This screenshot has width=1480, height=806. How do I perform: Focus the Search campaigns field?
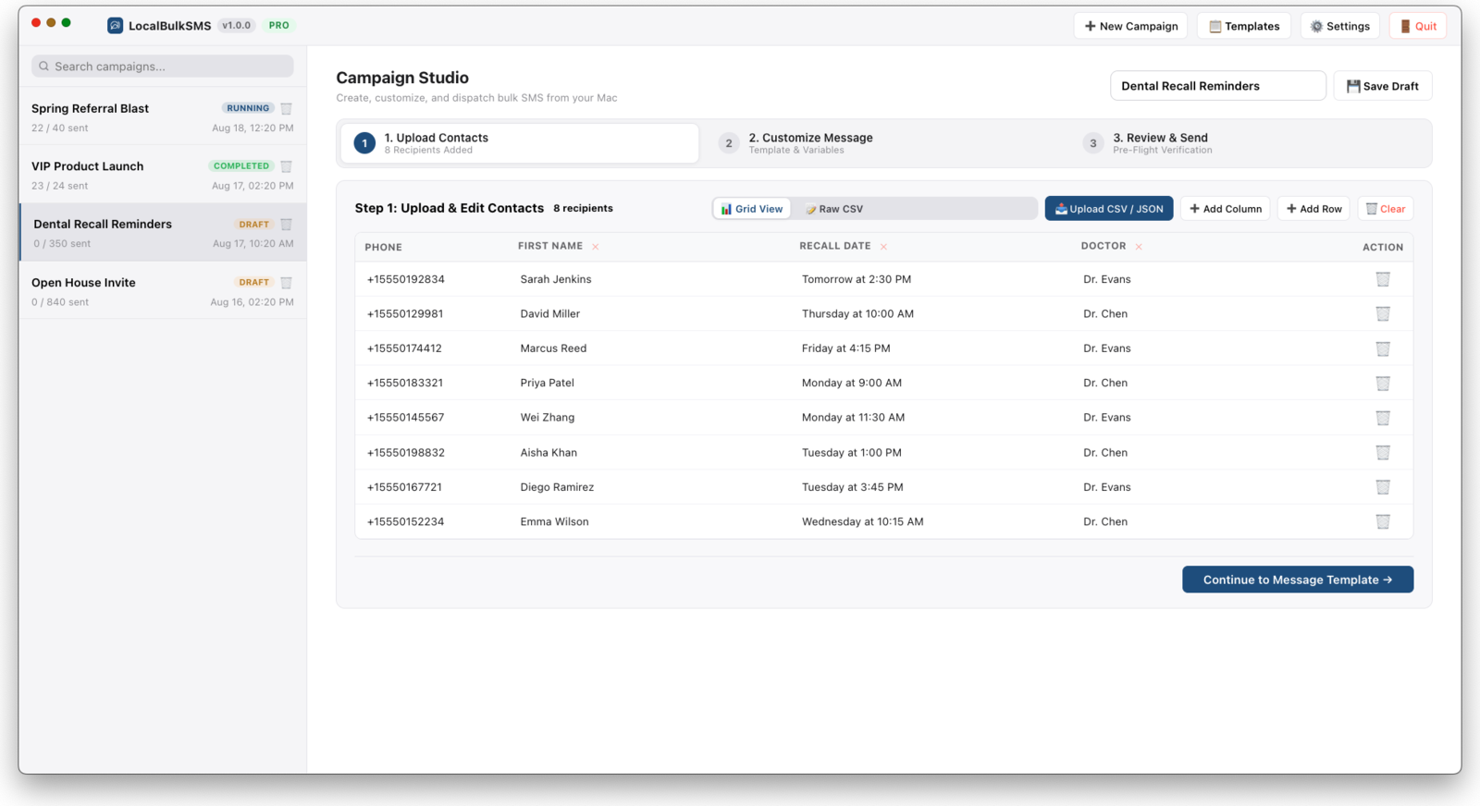click(163, 67)
